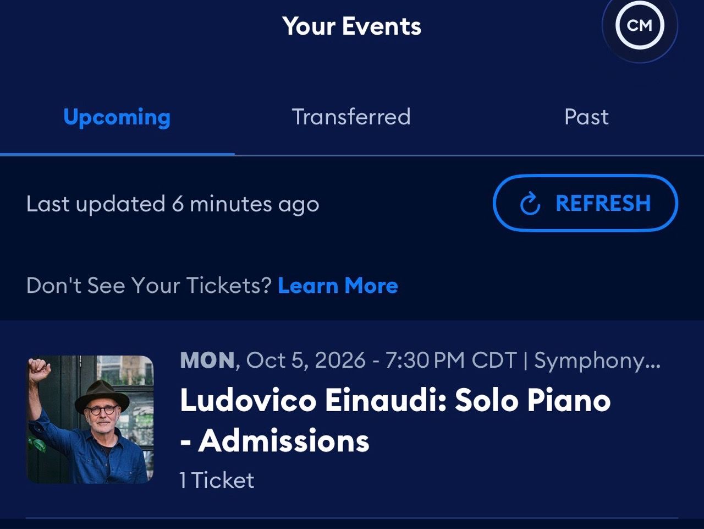Follow the Learn More link

338,286
